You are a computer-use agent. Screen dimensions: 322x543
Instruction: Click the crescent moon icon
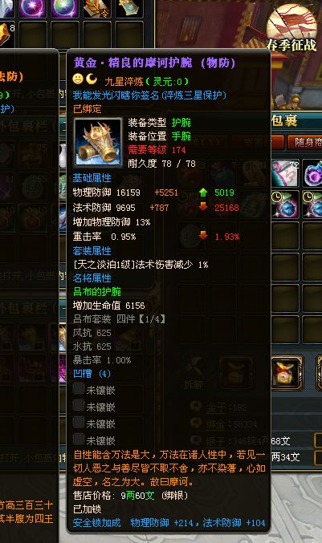tap(92, 79)
